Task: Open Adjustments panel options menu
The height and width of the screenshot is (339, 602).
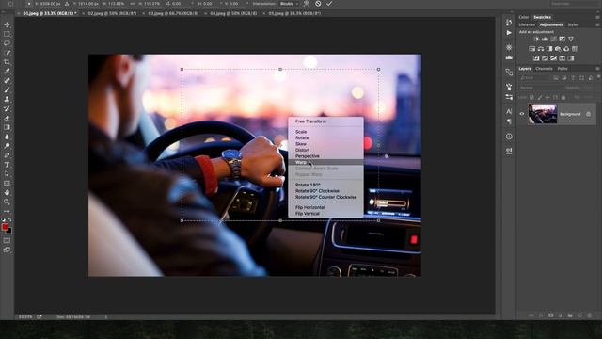Action: pos(597,25)
